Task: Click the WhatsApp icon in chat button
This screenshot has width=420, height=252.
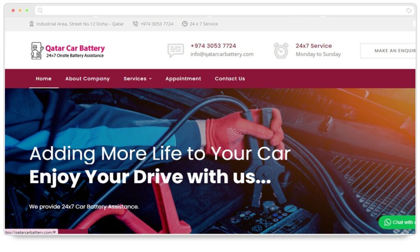Action: (388, 222)
